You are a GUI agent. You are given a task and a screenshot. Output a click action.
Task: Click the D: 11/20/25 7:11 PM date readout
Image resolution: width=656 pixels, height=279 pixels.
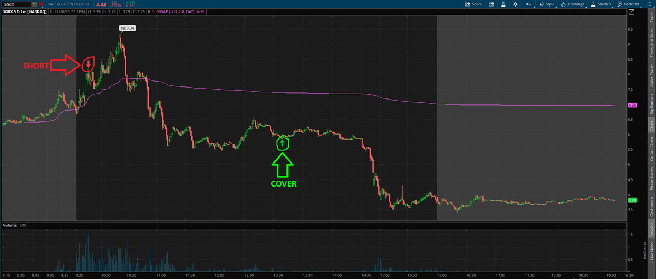[67, 12]
